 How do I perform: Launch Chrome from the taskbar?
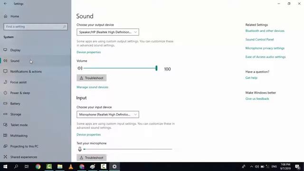[x=38, y=167]
